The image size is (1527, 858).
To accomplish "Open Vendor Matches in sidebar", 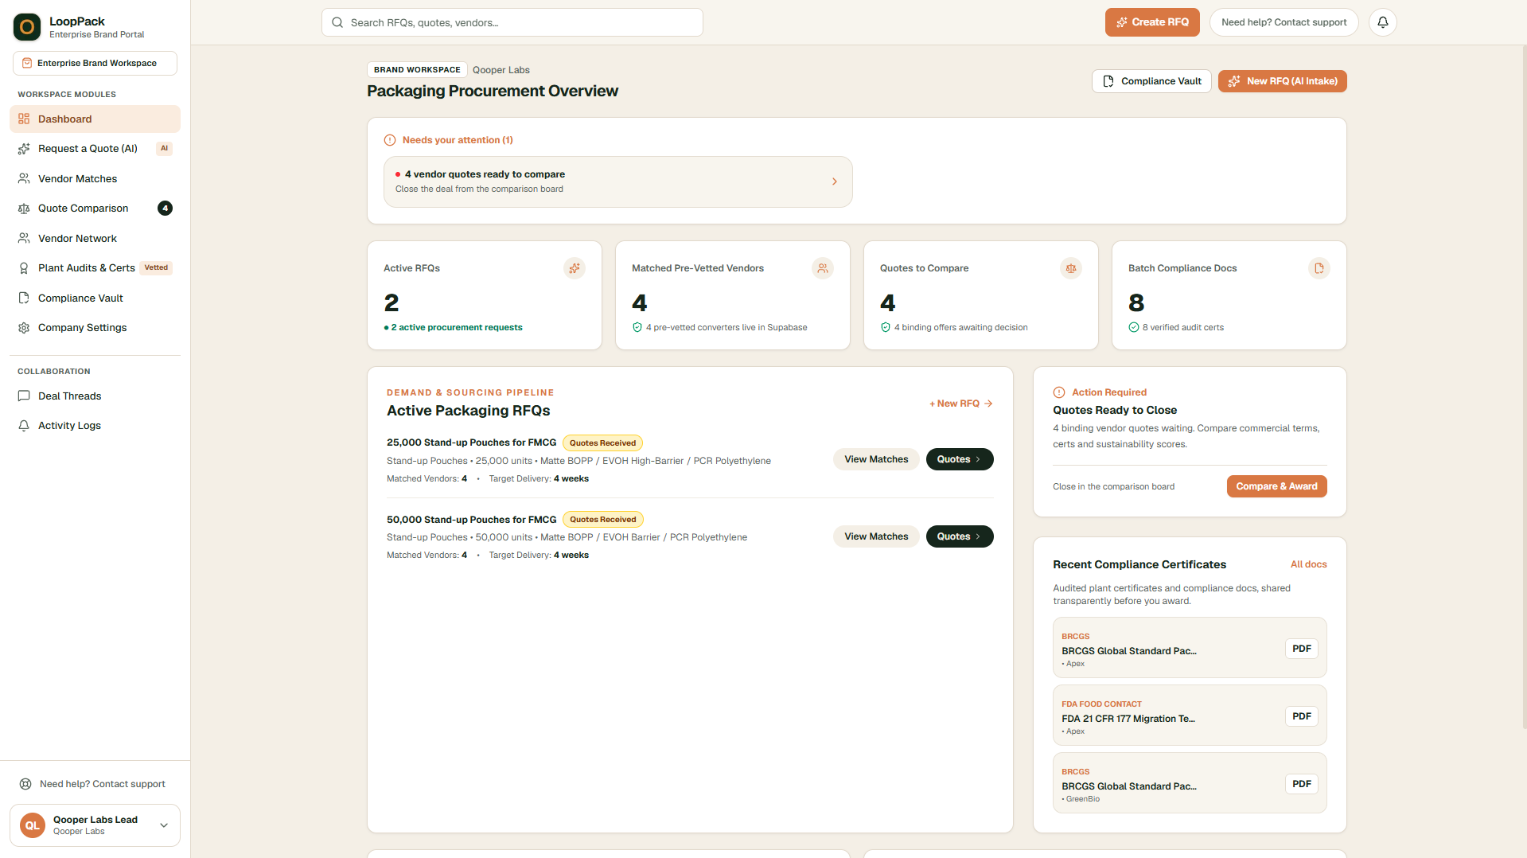I will [x=95, y=178].
